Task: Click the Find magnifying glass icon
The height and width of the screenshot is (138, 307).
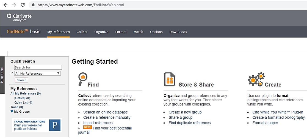Action: [x=82, y=79]
